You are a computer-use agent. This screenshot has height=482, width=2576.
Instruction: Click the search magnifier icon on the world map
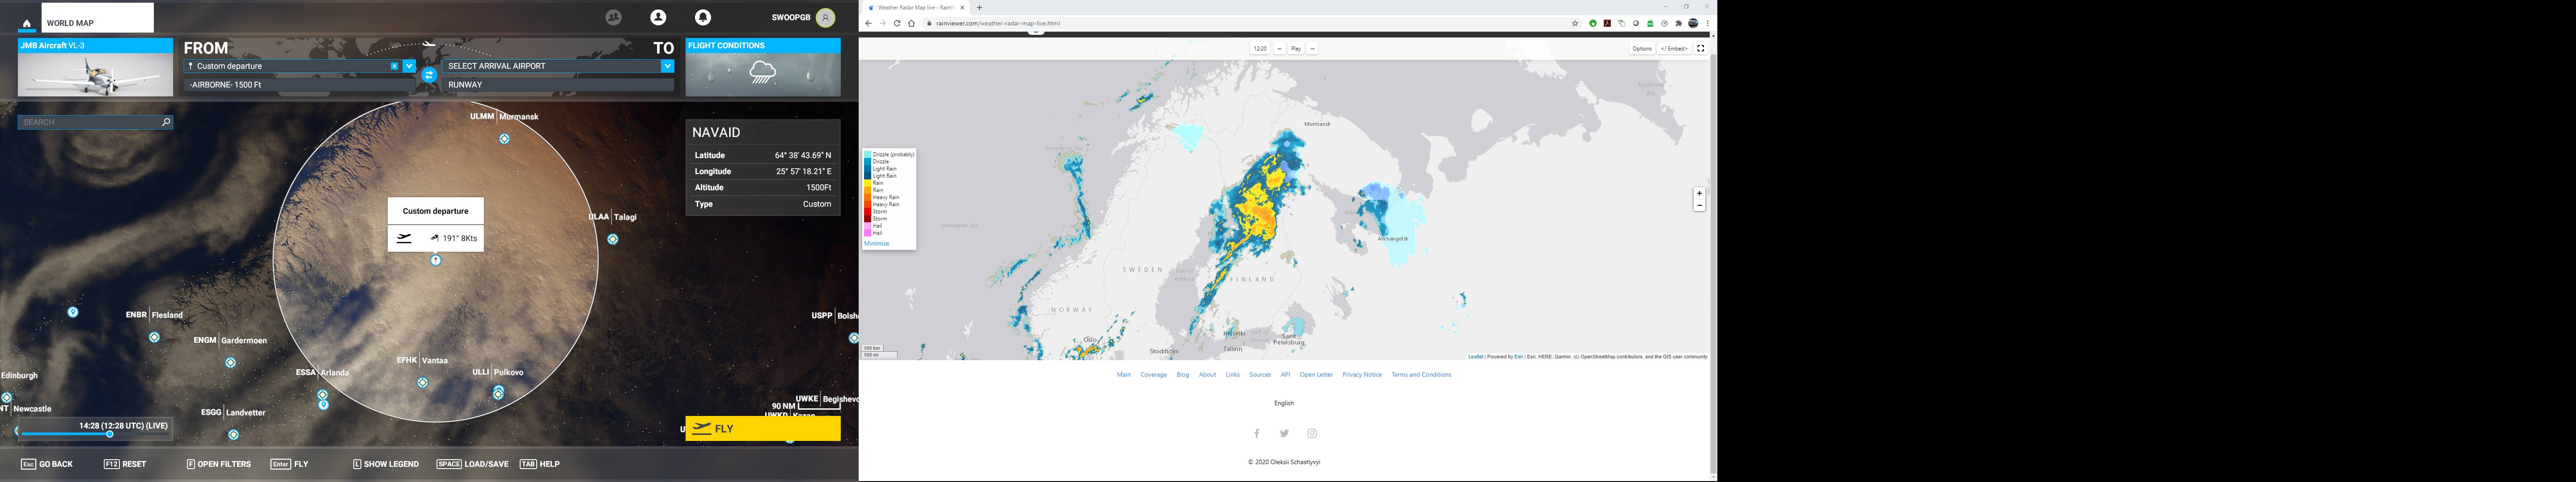166,122
